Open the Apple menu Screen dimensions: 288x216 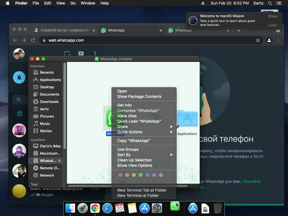(x=8, y=3)
